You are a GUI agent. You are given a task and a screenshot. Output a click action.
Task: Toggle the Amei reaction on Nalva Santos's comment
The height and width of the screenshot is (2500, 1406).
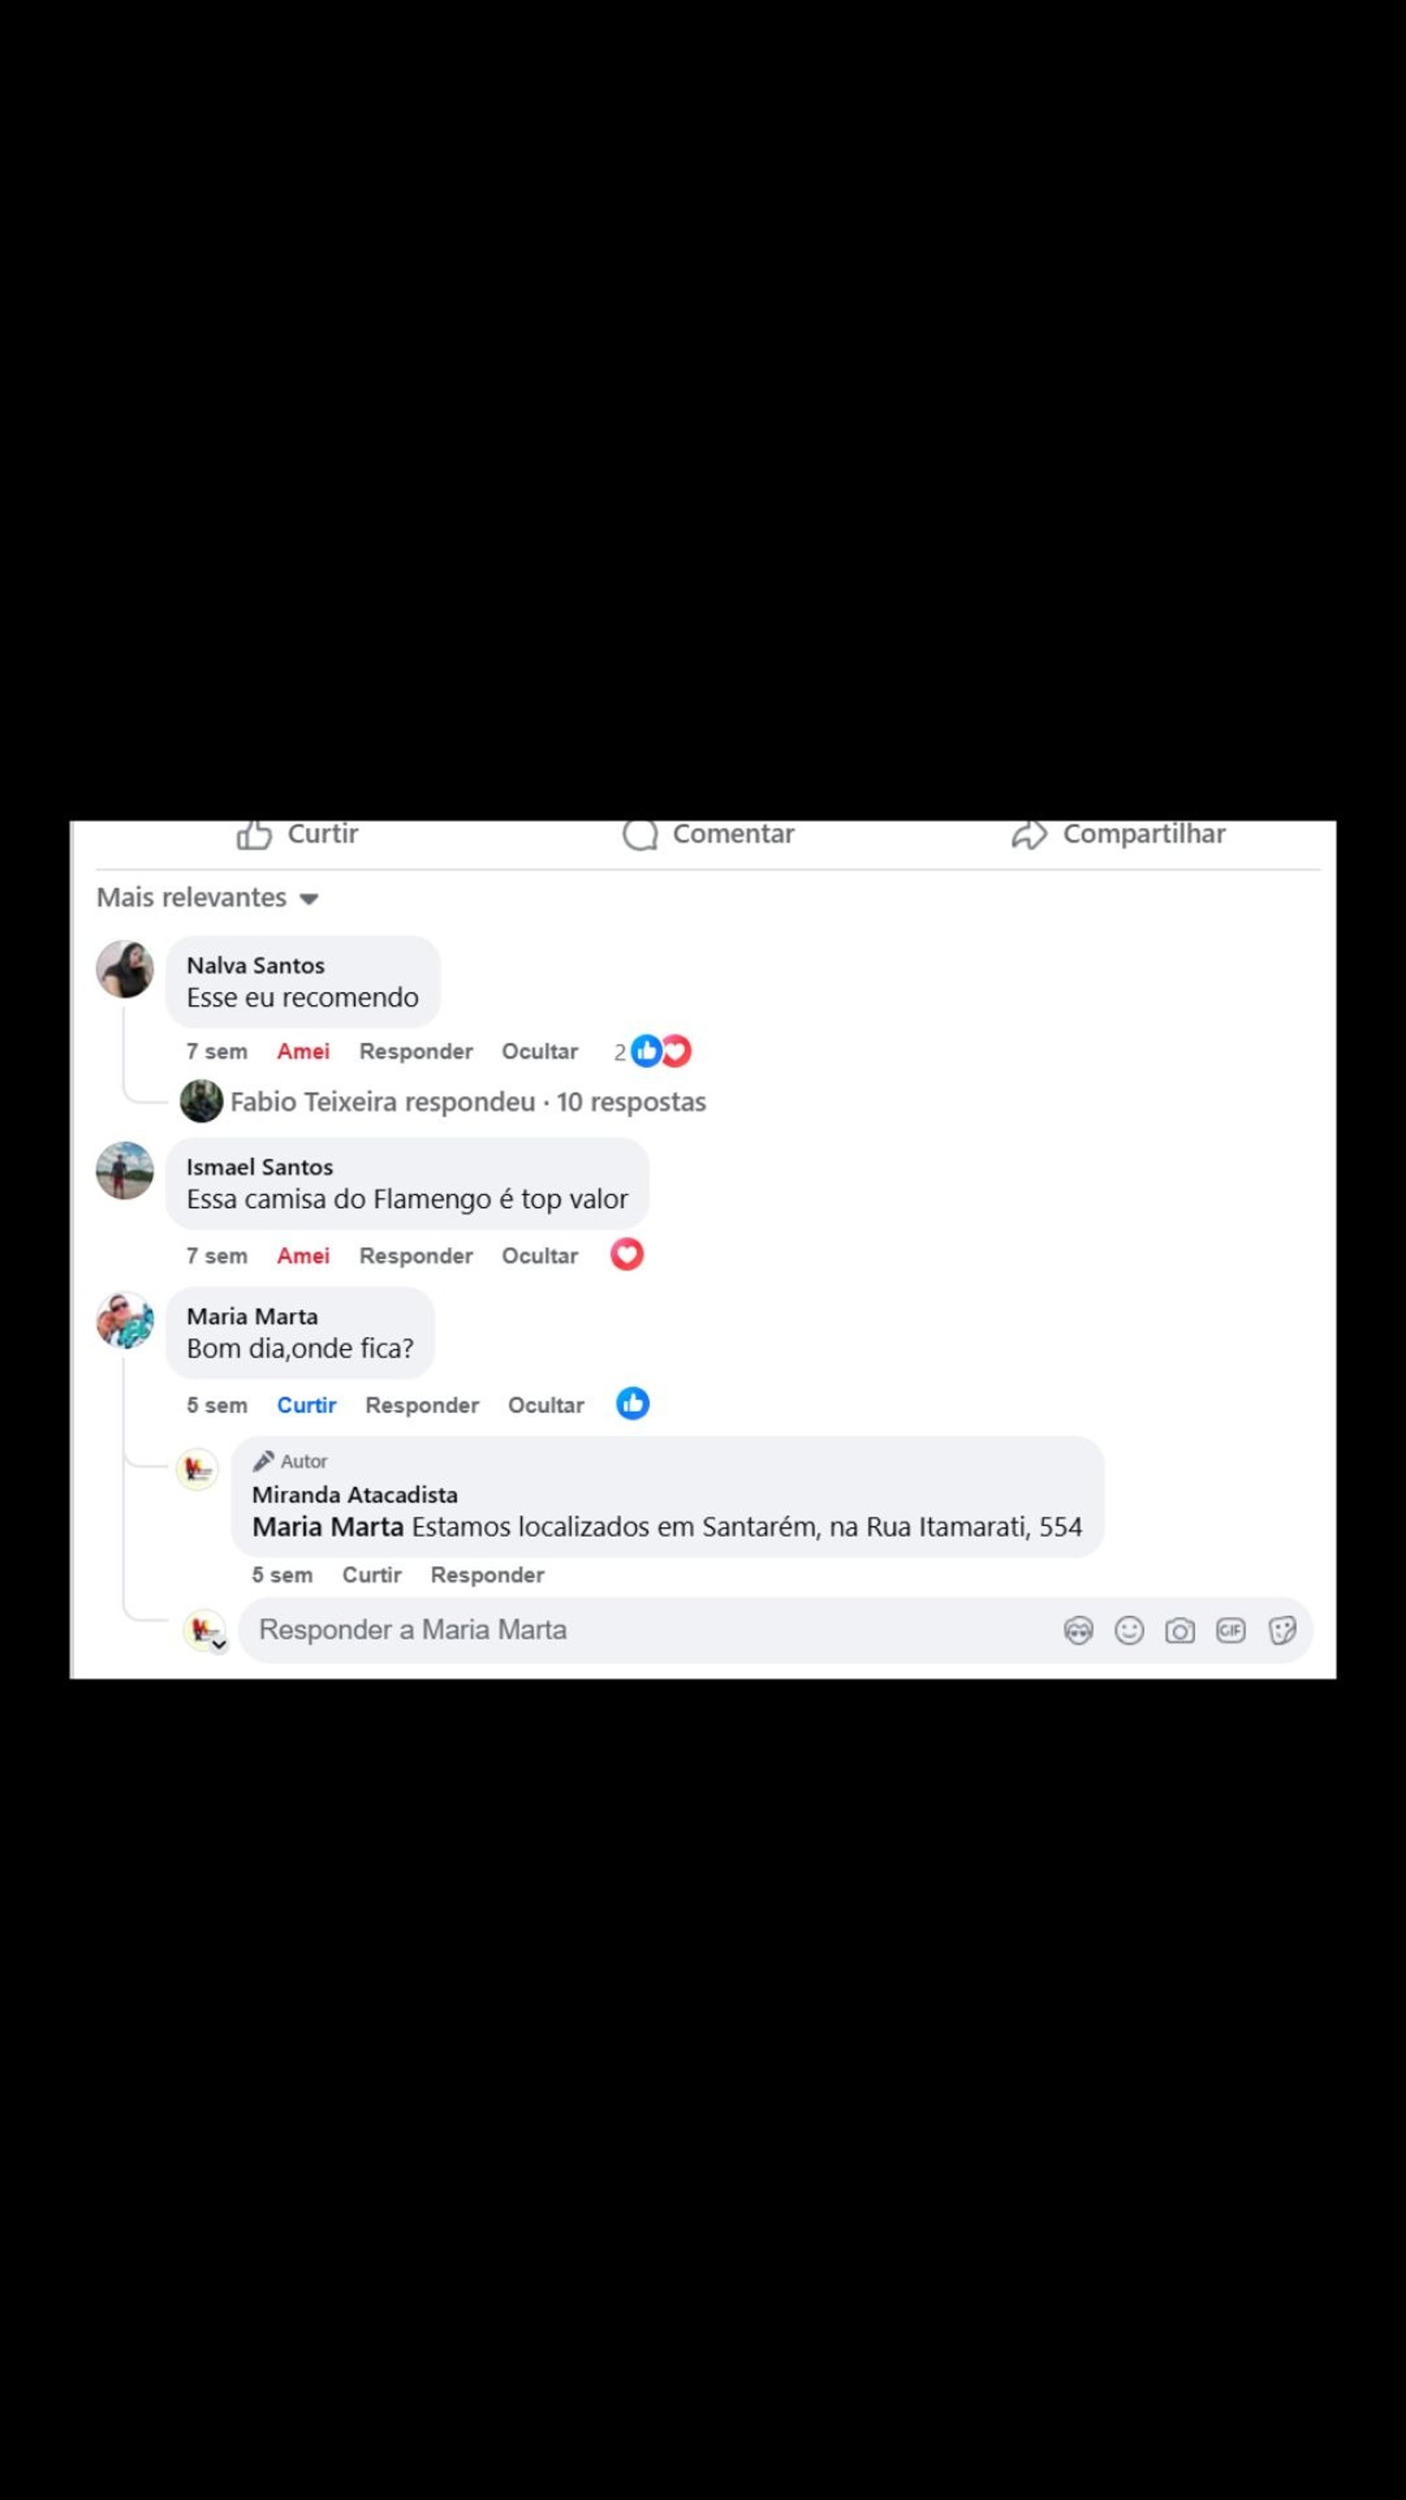302,1051
